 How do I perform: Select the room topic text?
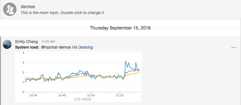[63, 13]
